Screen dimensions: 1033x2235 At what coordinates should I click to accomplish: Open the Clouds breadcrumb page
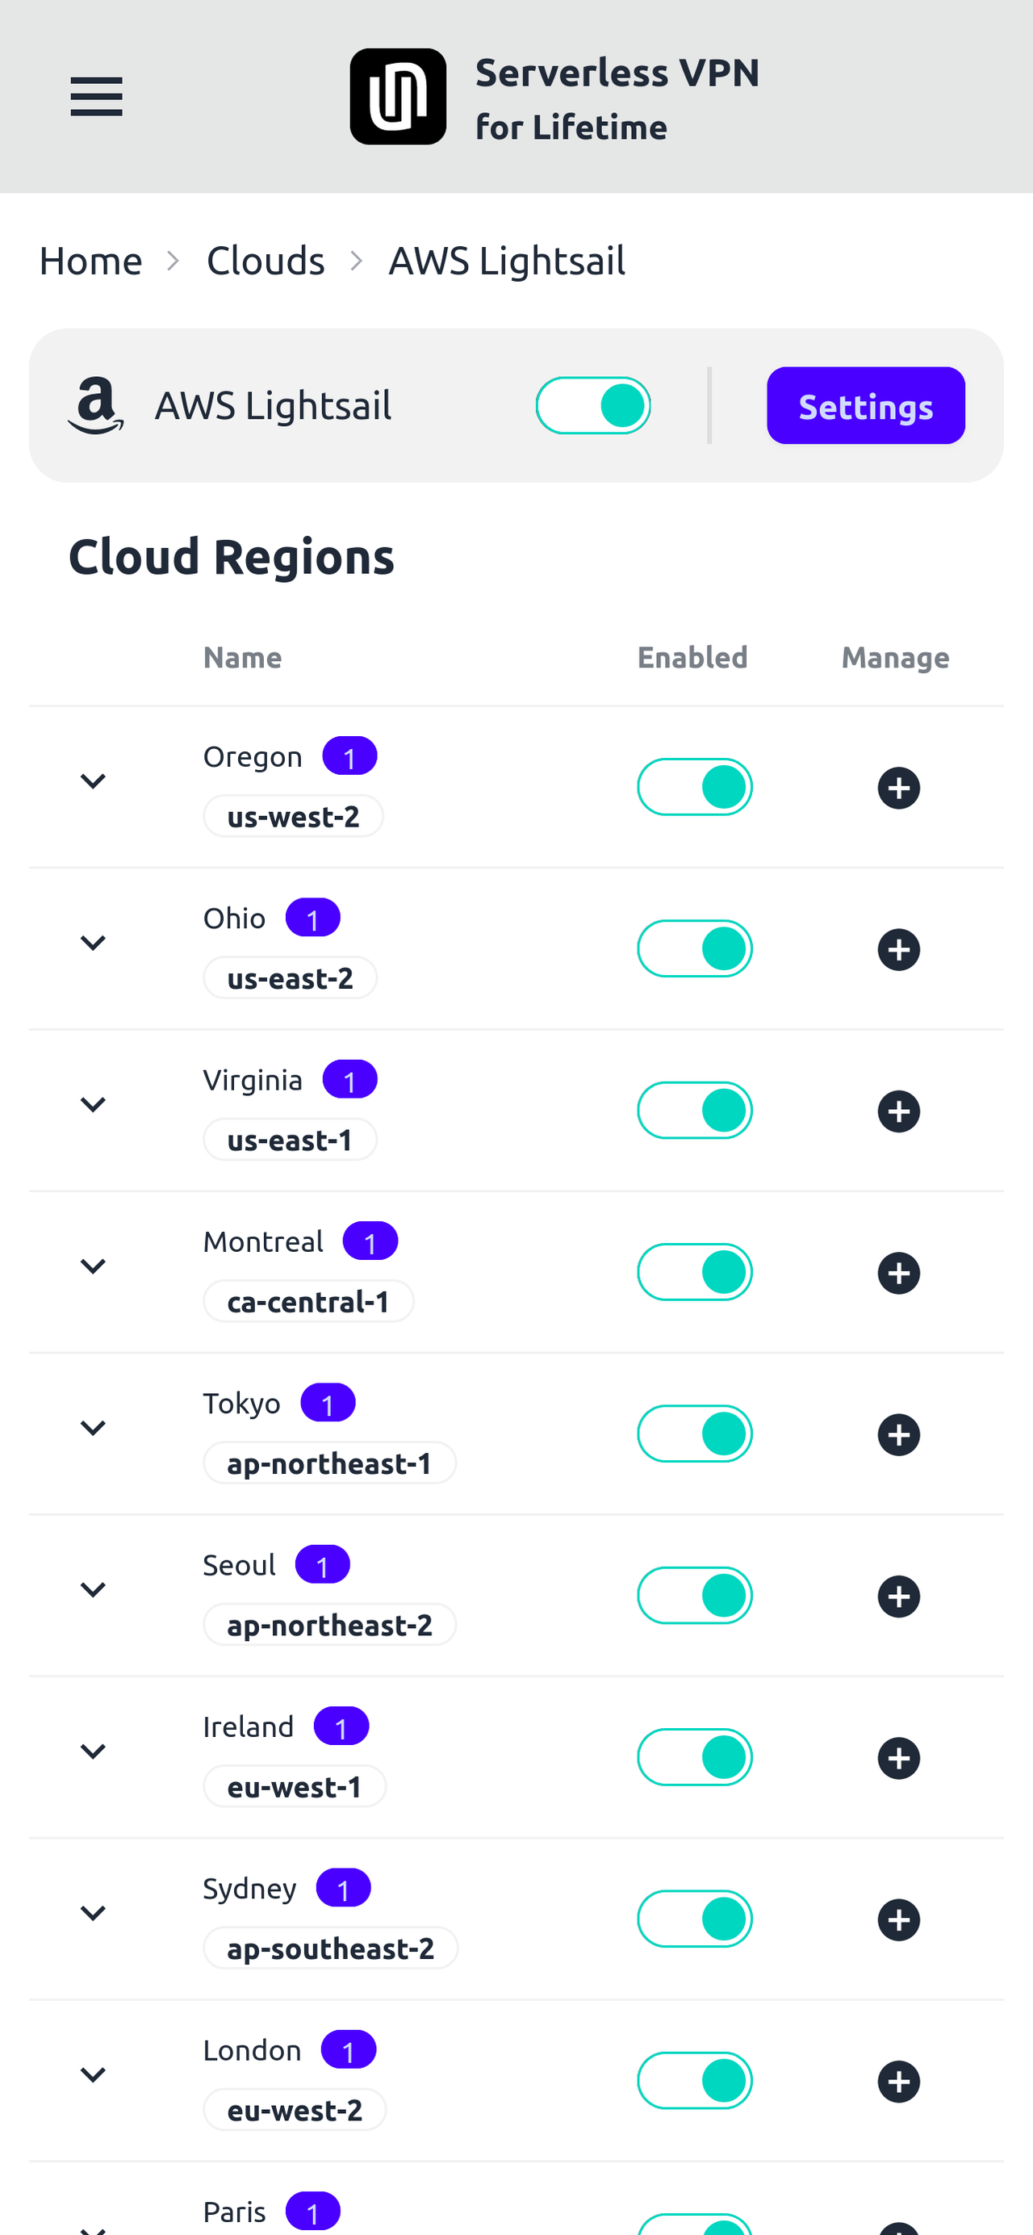tap(266, 259)
